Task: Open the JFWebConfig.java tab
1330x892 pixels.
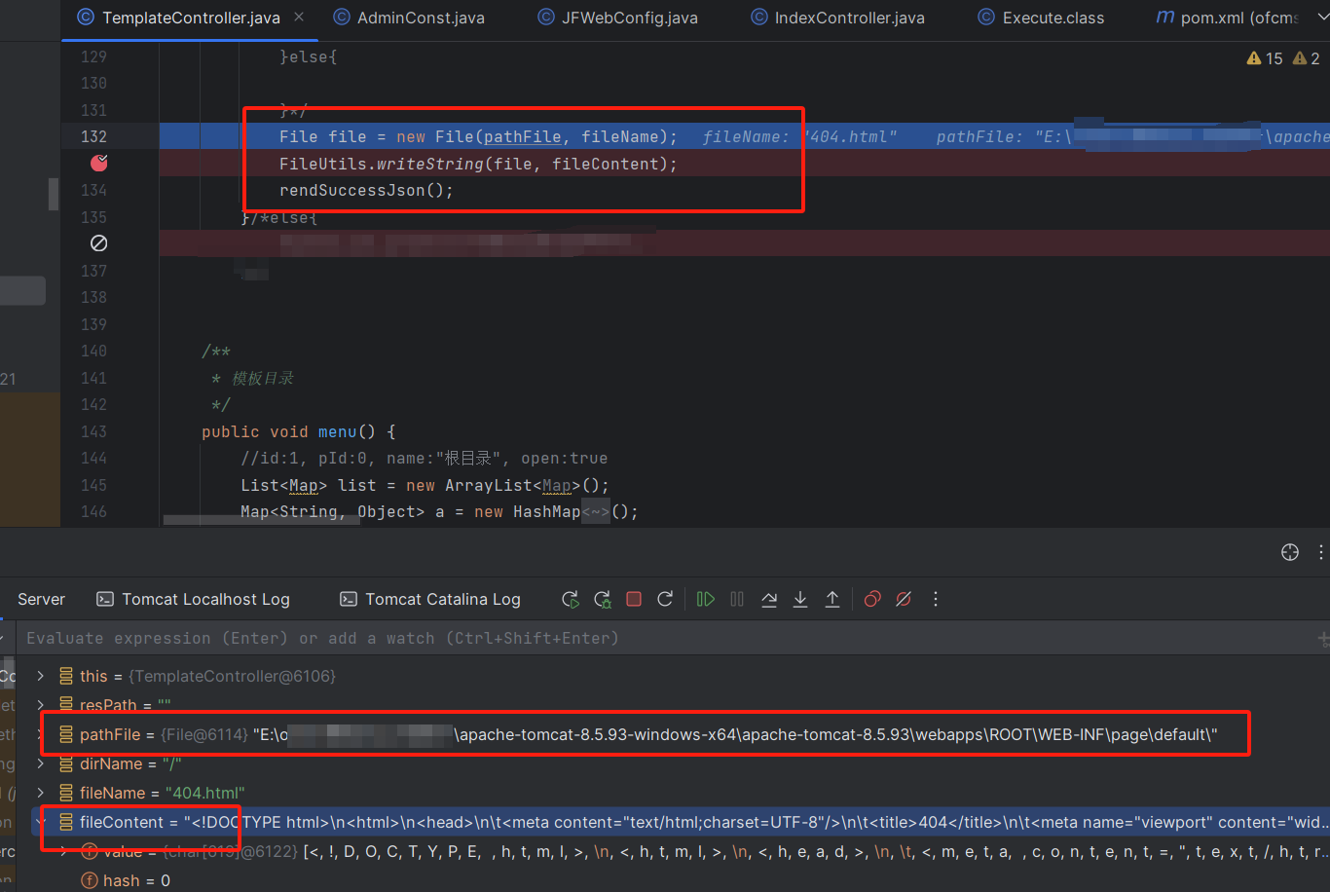Action: click(617, 18)
